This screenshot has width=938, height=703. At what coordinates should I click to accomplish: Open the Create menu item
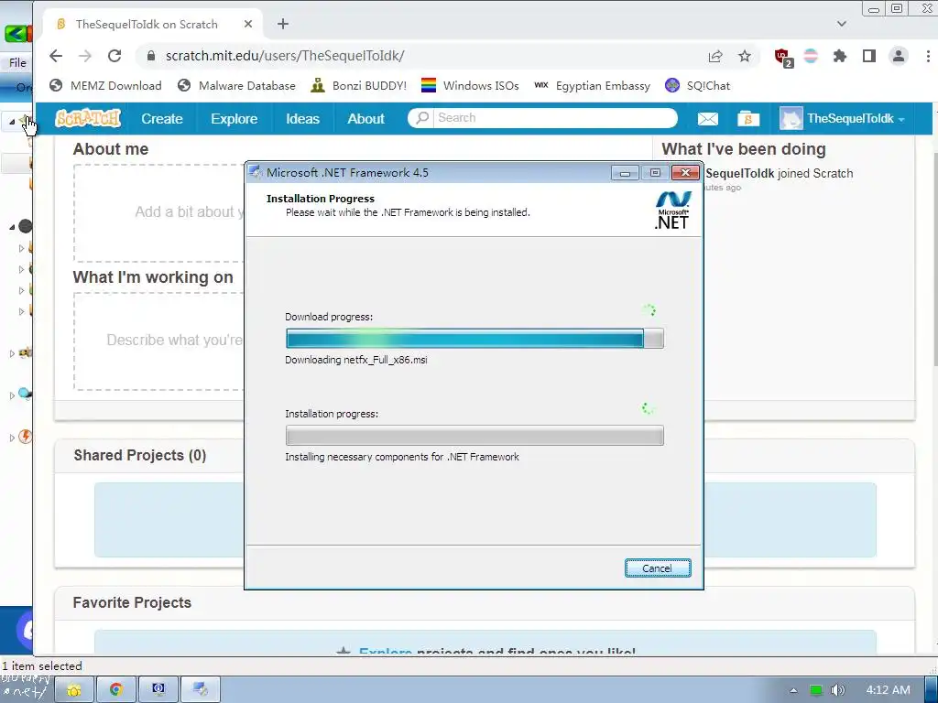(161, 118)
